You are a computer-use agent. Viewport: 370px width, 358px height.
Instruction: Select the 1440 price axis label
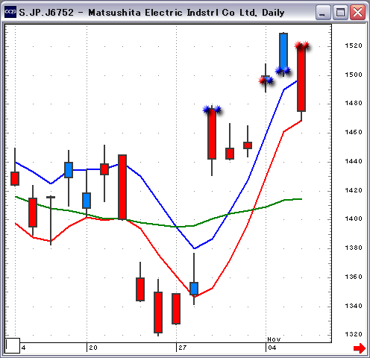pyautogui.click(x=354, y=161)
